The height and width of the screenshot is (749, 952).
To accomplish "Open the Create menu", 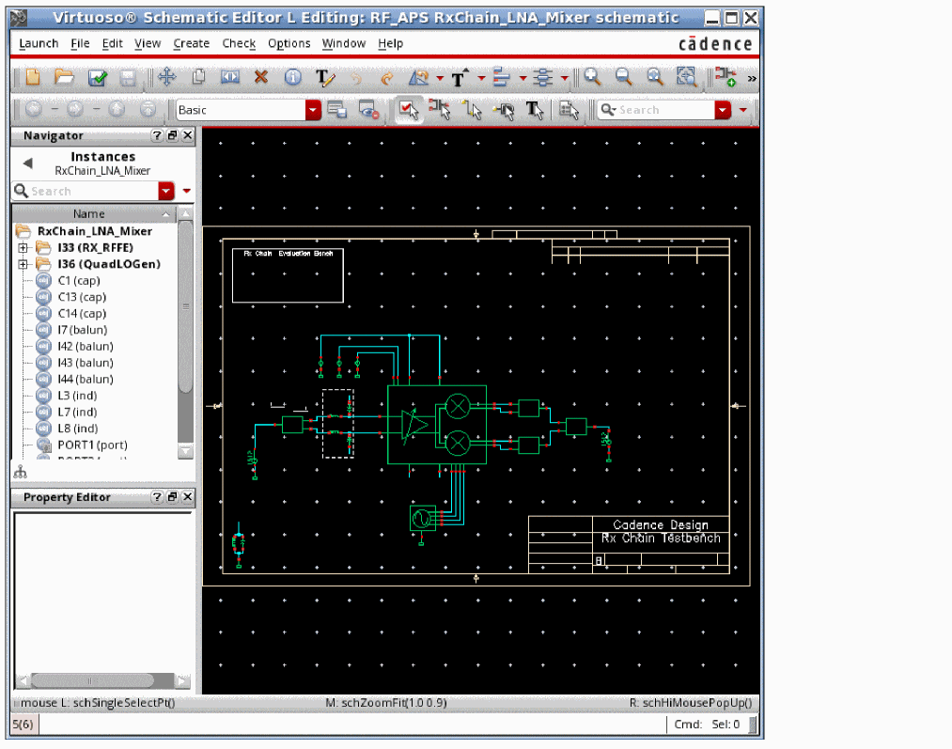I will tap(191, 43).
